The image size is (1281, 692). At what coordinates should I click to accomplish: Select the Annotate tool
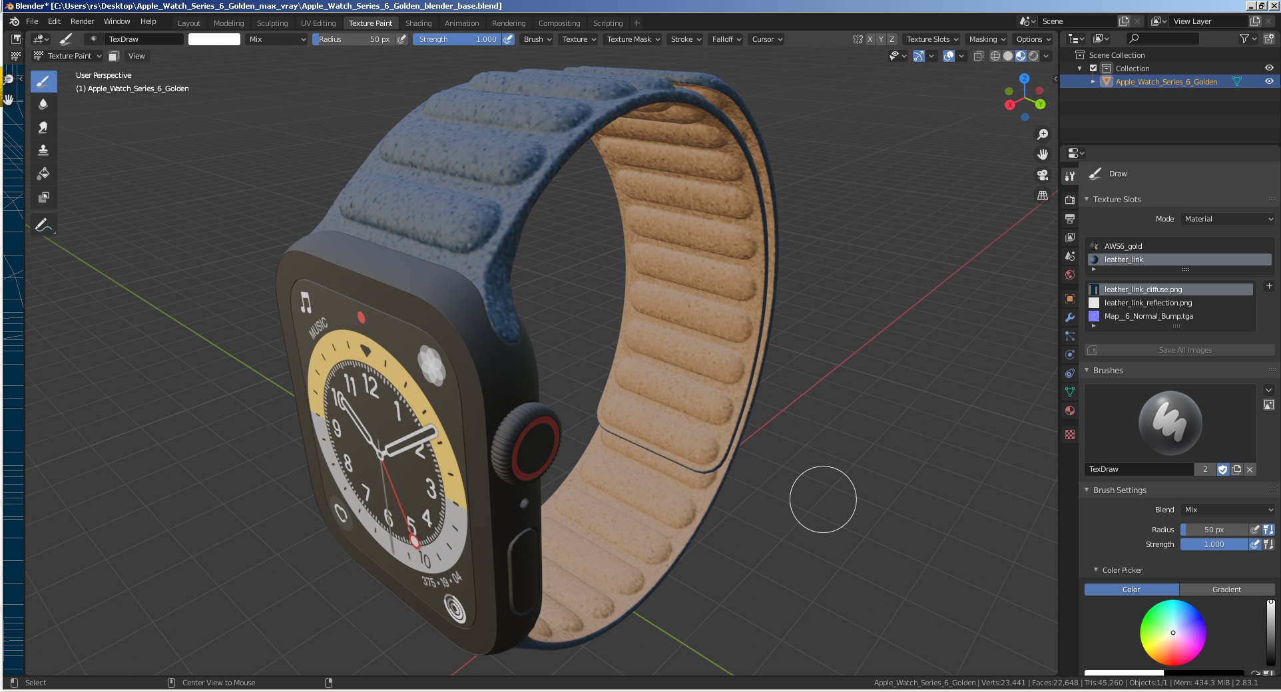point(43,226)
